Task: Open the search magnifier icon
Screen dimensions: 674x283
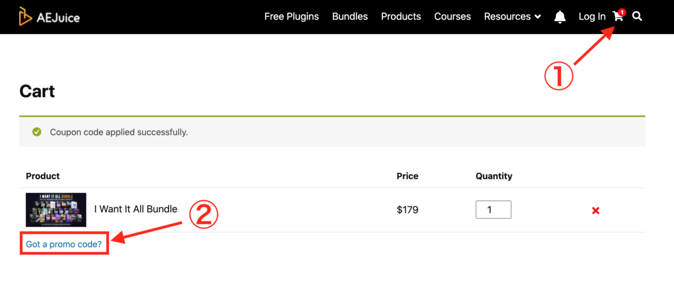Action: click(x=637, y=16)
